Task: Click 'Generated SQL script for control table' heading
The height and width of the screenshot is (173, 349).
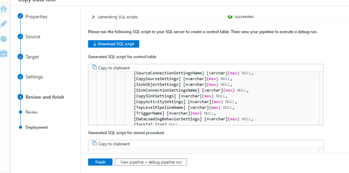Action: click(122, 57)
